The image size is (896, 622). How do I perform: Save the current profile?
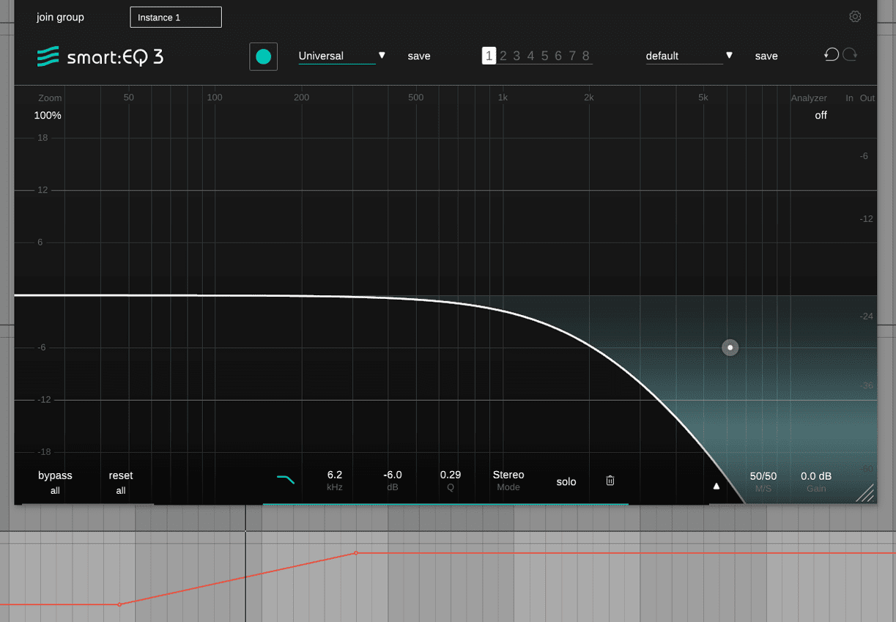[x=419, y=56]
